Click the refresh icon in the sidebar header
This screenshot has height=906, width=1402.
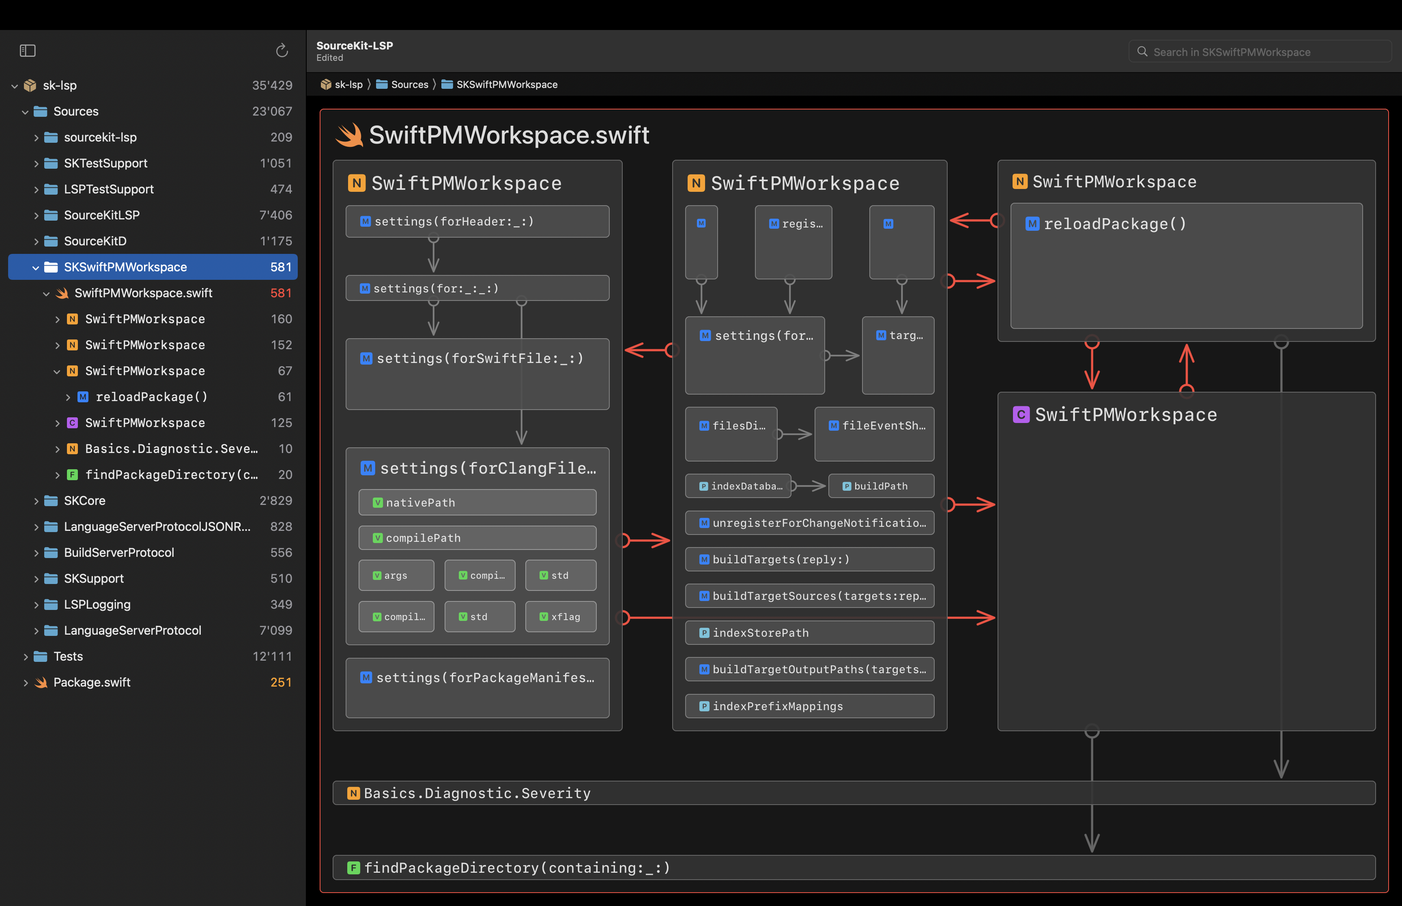[282, 51]
